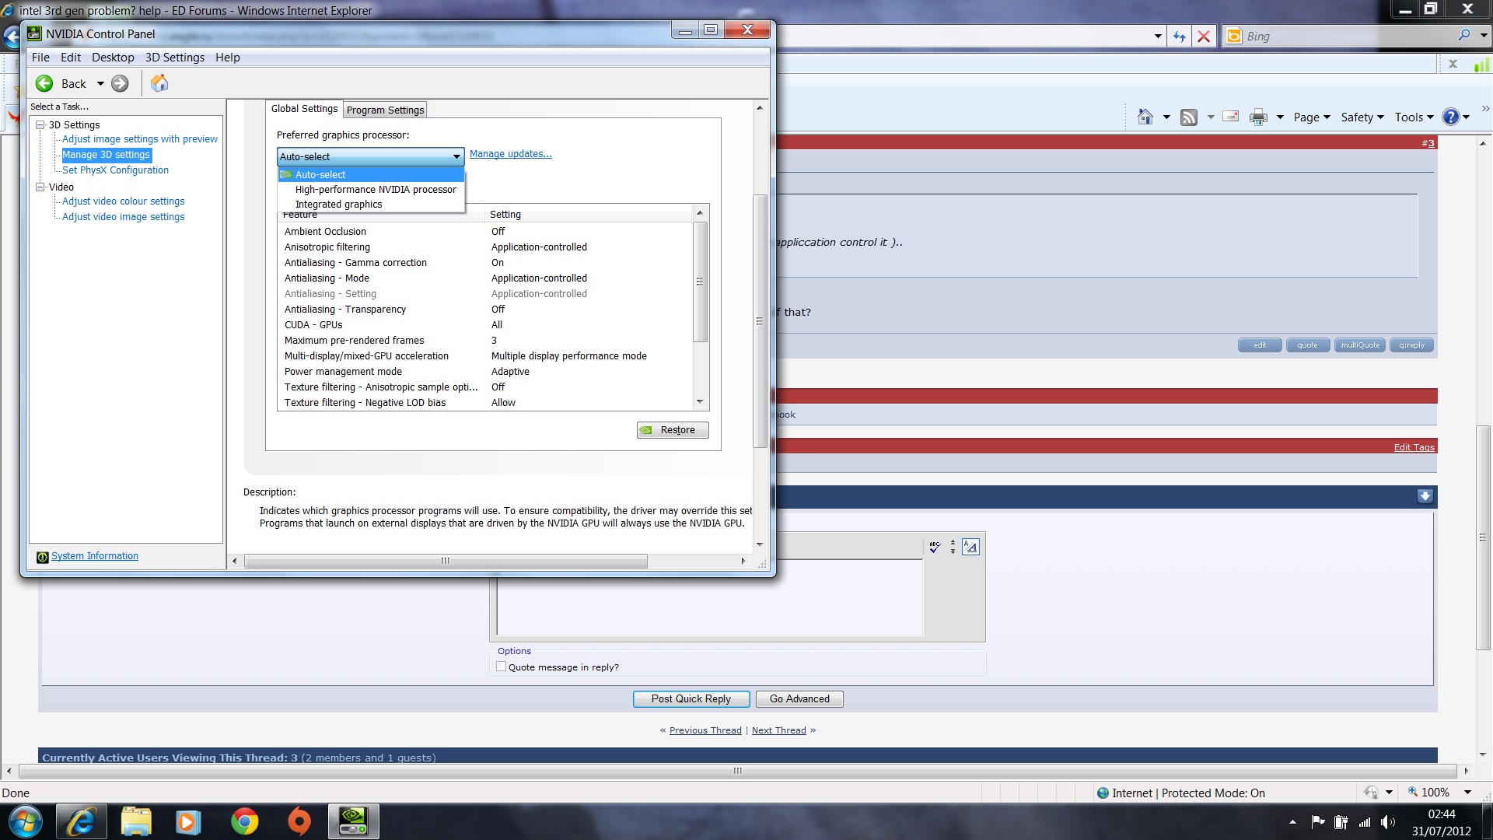Choose High-performance NVIDIA processor option
Viewport: 1493px width, 840px height.
coord(371,189)
